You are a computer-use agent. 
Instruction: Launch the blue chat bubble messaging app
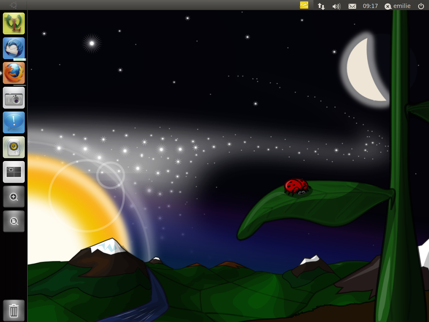pos(14,122)
